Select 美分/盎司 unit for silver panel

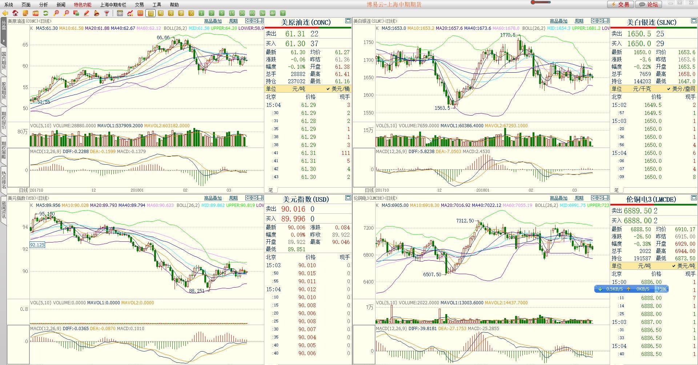coord(681,89)
